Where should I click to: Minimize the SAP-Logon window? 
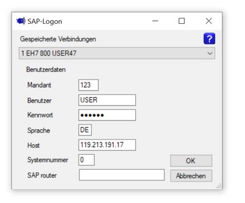(x=155, y=21)
